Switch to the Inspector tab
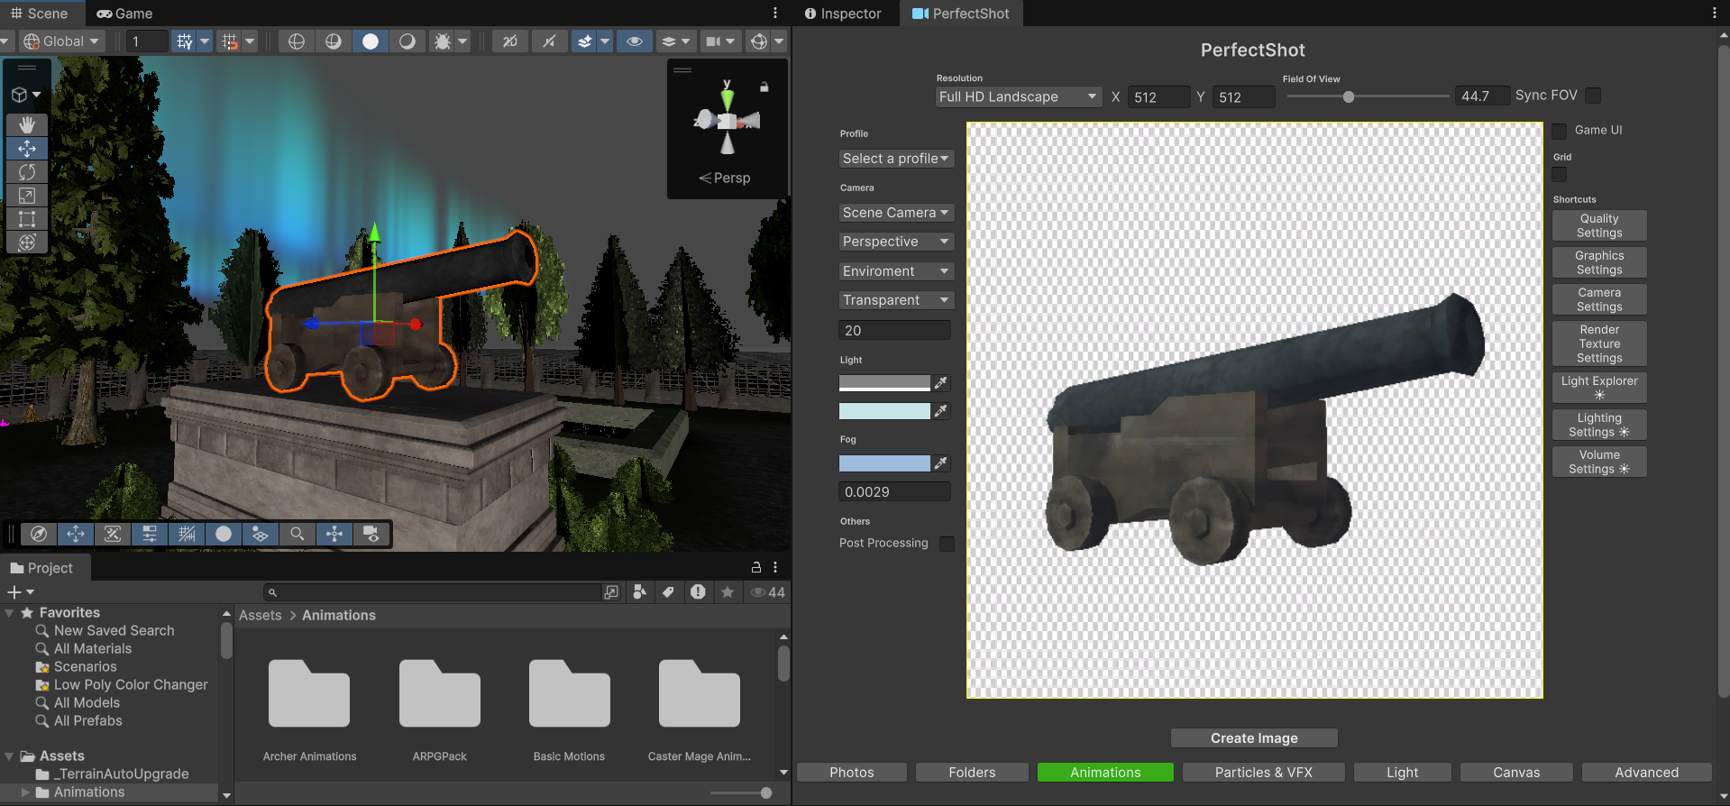Image resolution: width=1730 pixels, height=806 pixels. (x=843, y=14)
